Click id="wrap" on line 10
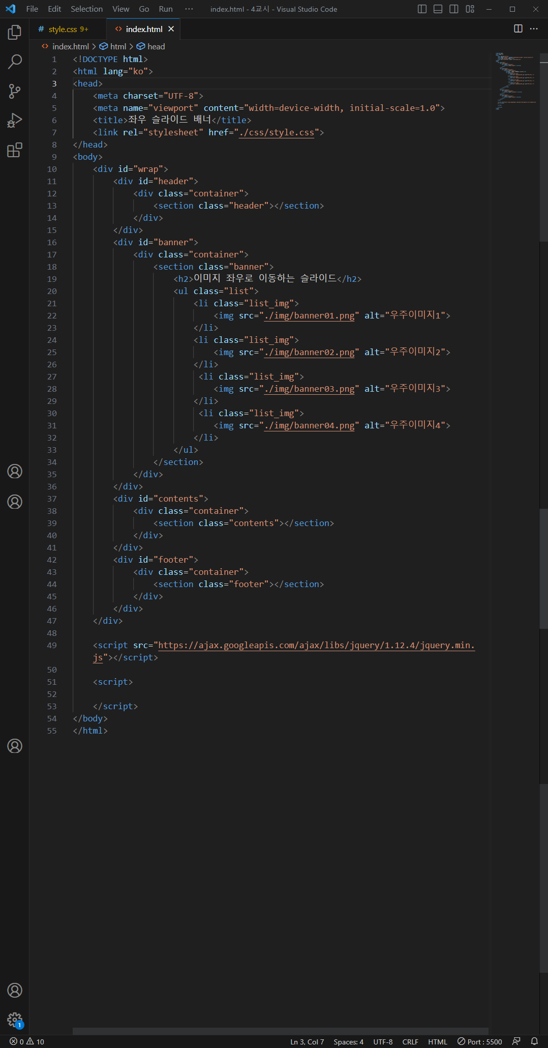 pyautogui.click(x=140, y=169)
